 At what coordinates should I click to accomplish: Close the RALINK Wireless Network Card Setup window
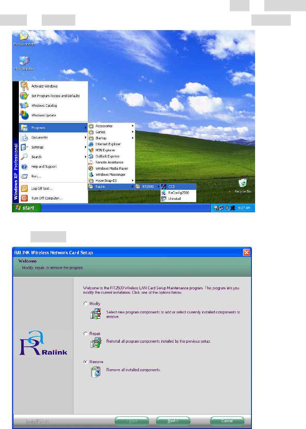[246, 252]
